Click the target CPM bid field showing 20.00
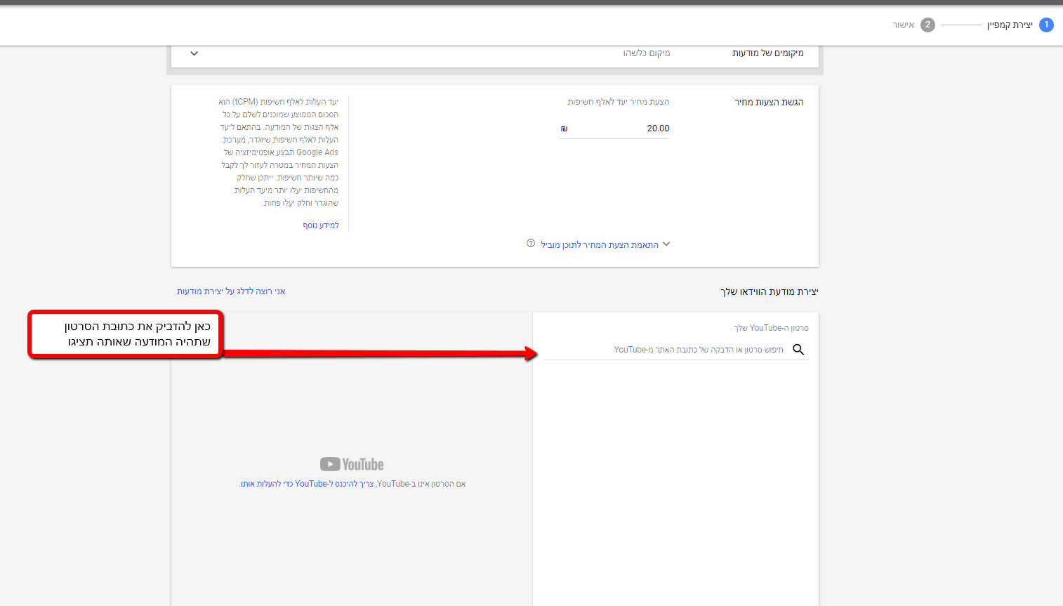Viewport: 1063px width, 606px height. (614, 129)
